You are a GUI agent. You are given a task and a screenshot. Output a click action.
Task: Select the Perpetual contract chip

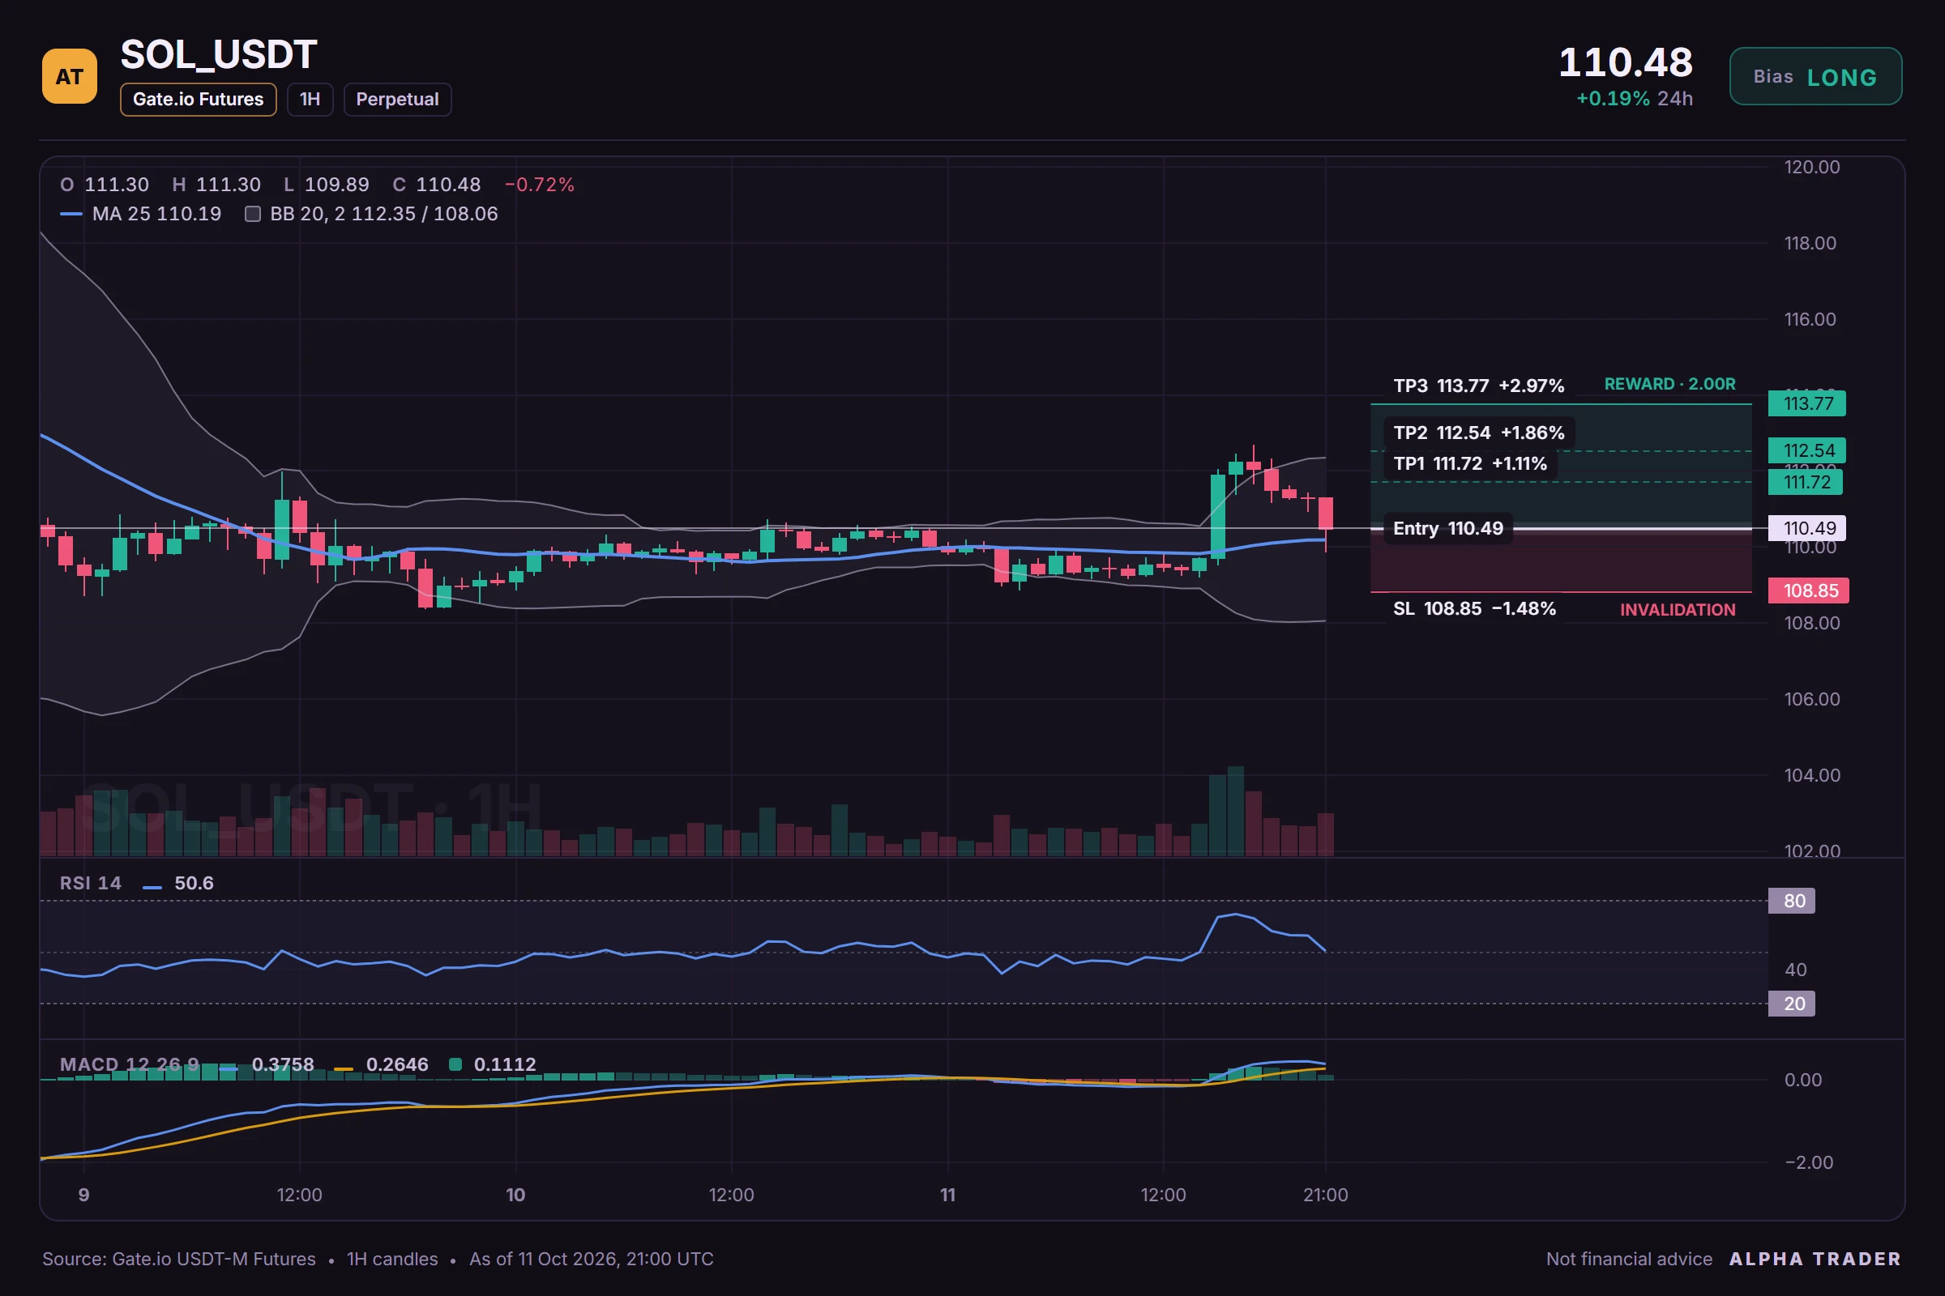tap(398, 99)
